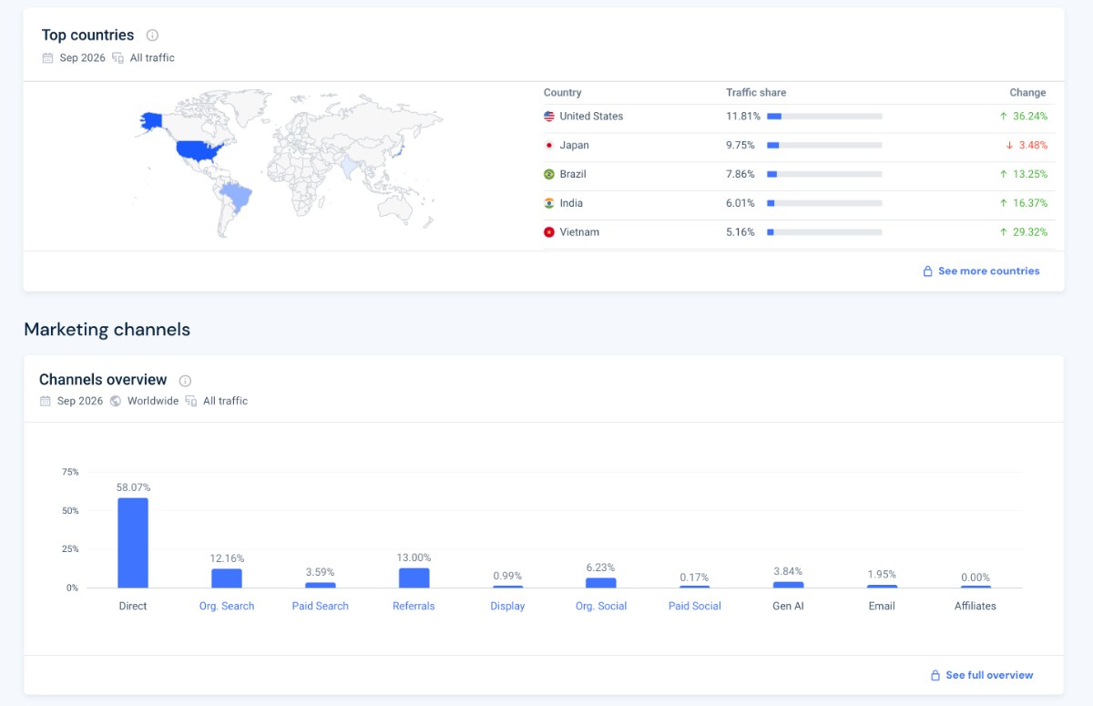Click the 29.32% change value
This screenshot has width=1093, height=706.
click(1030, 232)
